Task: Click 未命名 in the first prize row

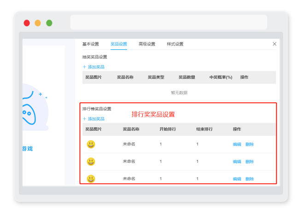Action: (129, 144)
